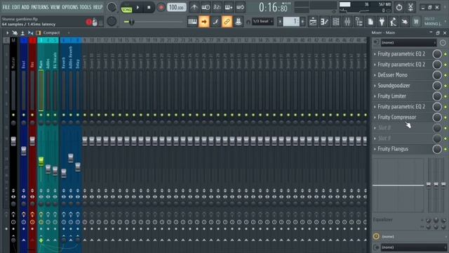Mute the Master mixer track LED
This screenshot has height=253, width=449.
[x=13, y=115]
